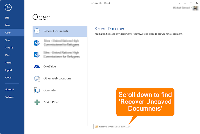
Task: Select the Recent Documents label
Action: (x=56, y=31)
